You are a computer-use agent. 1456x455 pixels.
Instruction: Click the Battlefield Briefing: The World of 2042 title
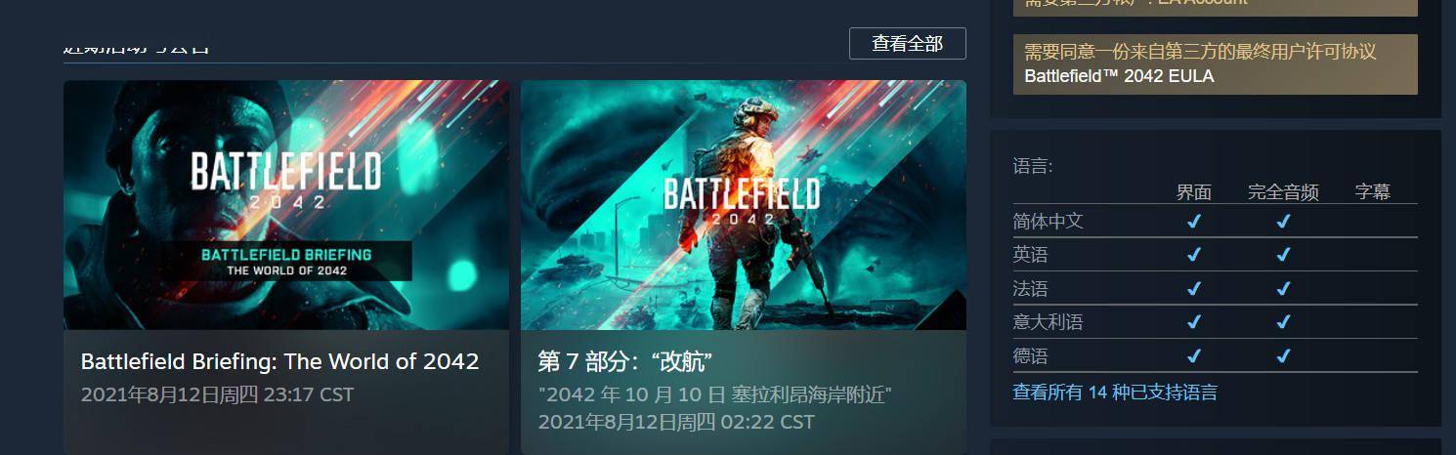click(279, 361)
